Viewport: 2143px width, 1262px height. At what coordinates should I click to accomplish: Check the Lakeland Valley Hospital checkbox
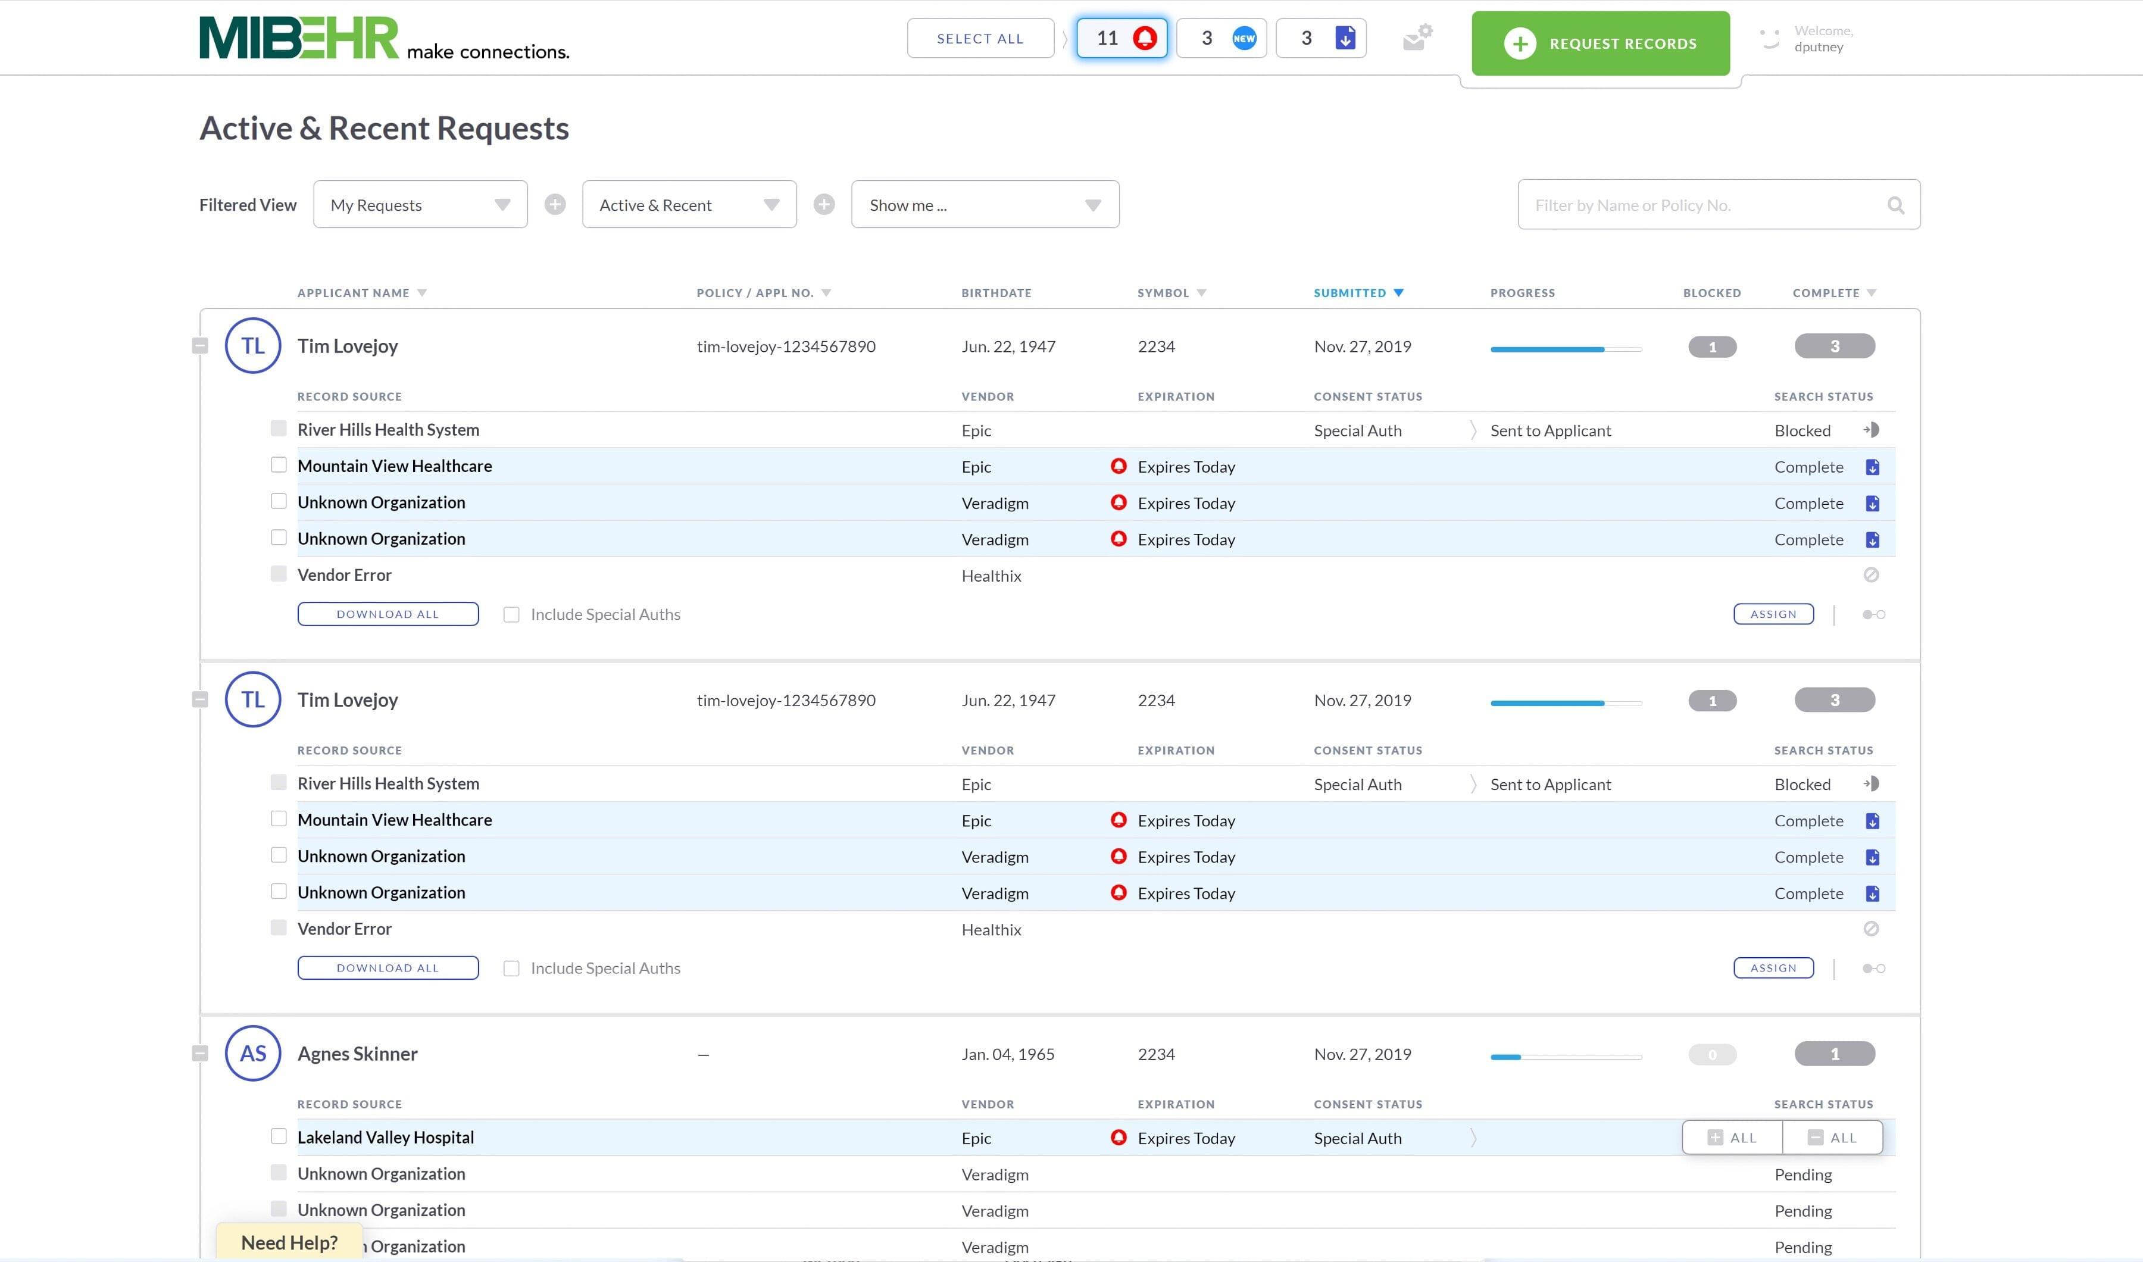click(278, 1137)
